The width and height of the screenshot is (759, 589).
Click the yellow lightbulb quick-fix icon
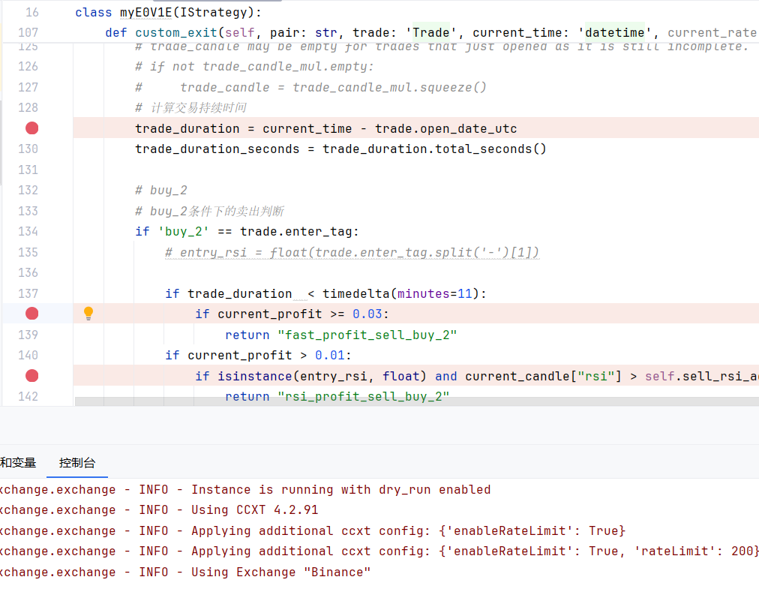[88, 314]
